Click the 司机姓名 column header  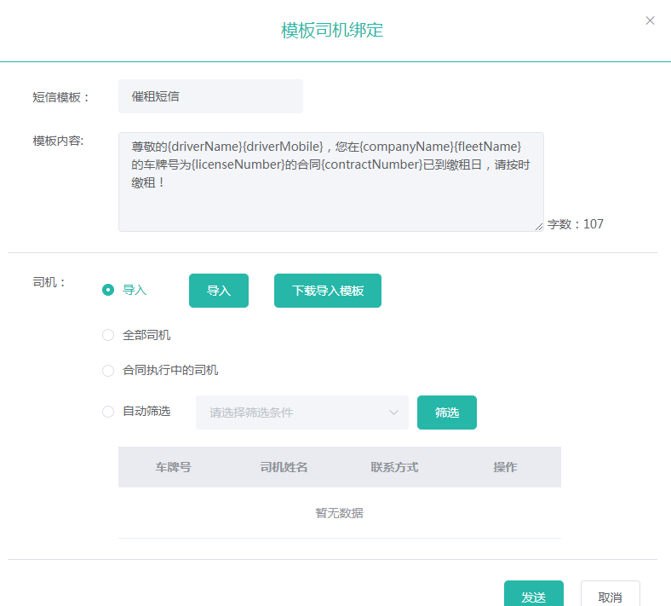pos(284,467)
